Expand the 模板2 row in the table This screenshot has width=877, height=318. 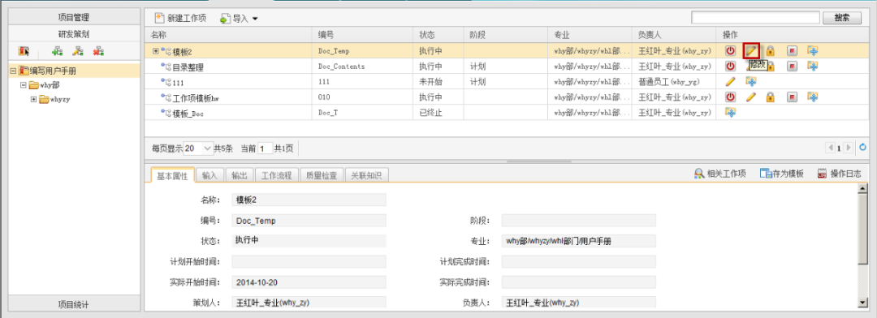pyautogui.click(x=155, y=51)
